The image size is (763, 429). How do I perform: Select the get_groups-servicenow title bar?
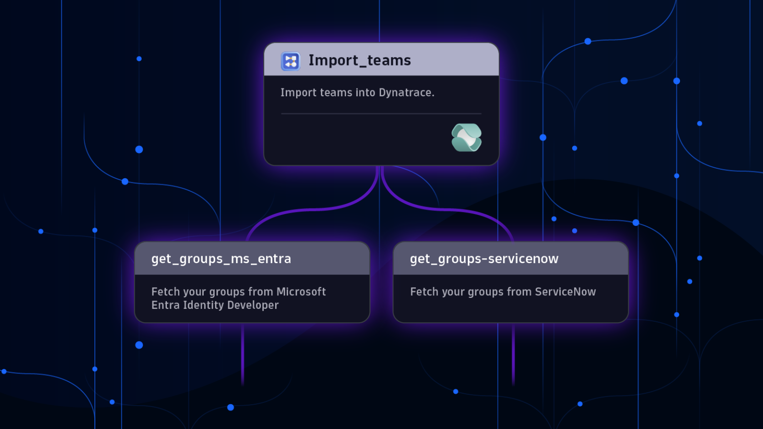click(510, 258)
